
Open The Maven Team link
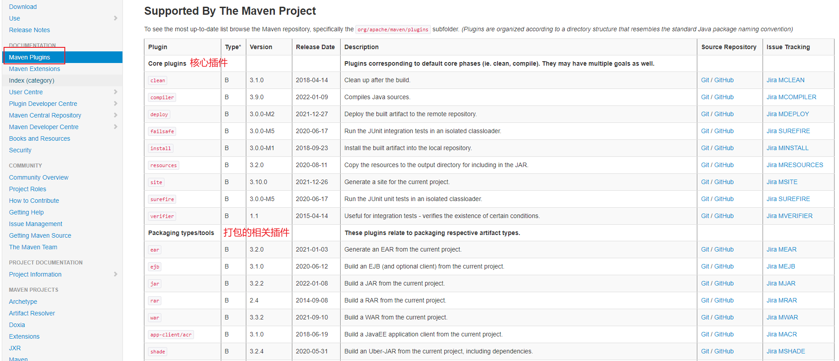click(x=33, y=247)
